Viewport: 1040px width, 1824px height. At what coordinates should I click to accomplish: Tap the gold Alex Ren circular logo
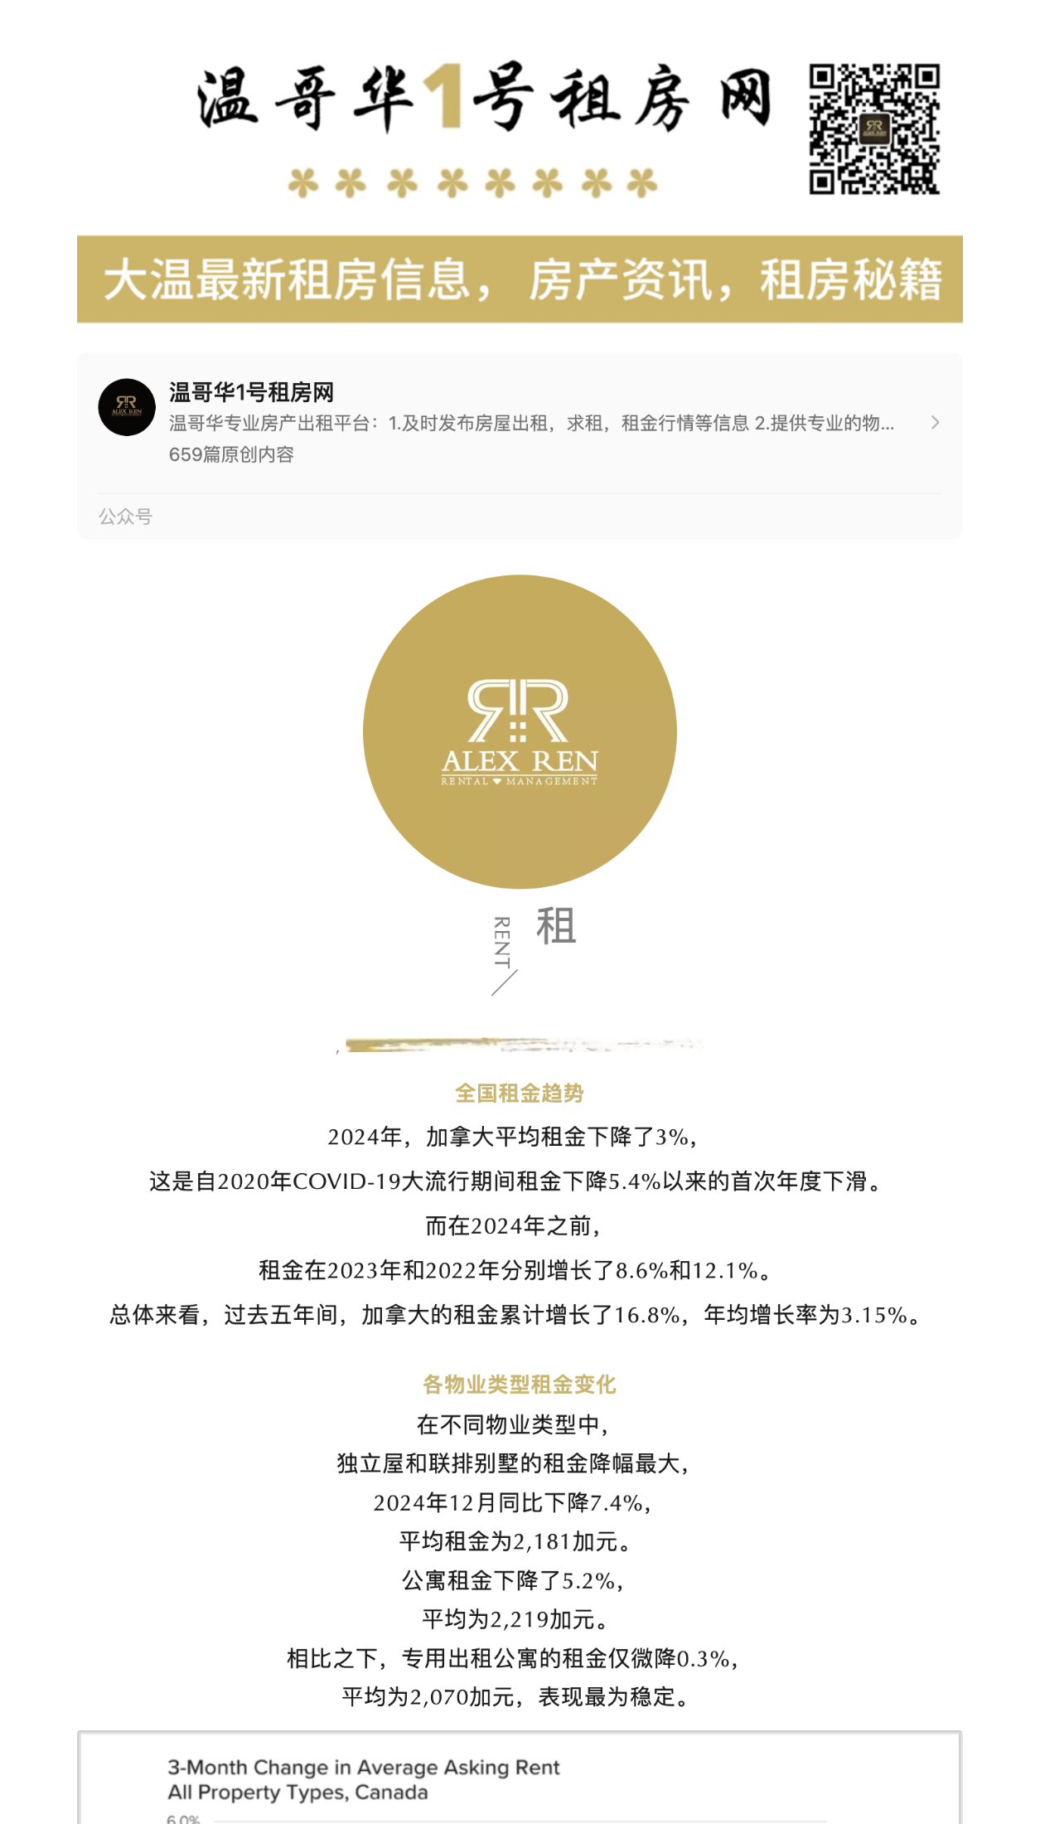[x=520, y=731]
